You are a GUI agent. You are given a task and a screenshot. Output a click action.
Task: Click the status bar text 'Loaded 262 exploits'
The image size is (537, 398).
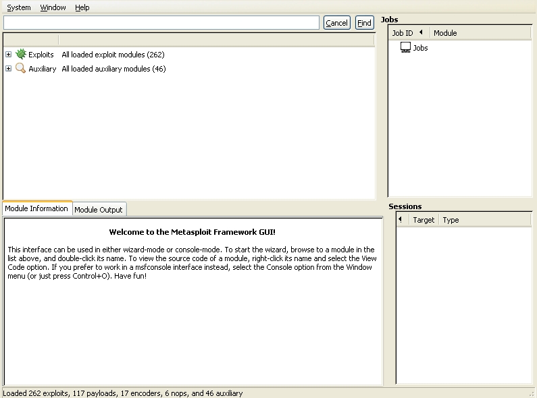pos(36,393)
